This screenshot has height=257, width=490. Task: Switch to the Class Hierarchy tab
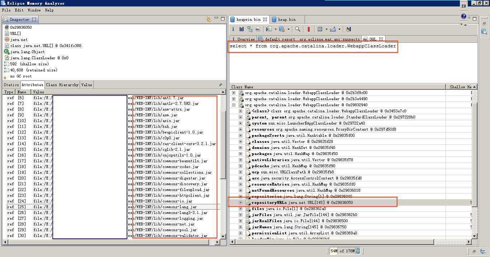point(62,85)
